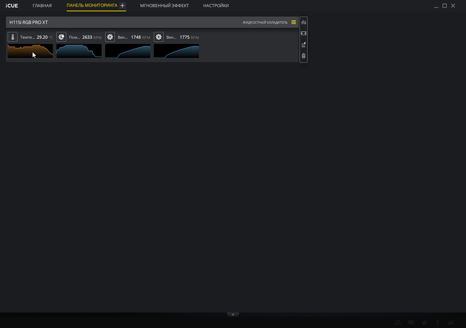Open 24-hour phone support icon
Screen dimensions: 466x328
pyautogui.click(x=398, y=323)
